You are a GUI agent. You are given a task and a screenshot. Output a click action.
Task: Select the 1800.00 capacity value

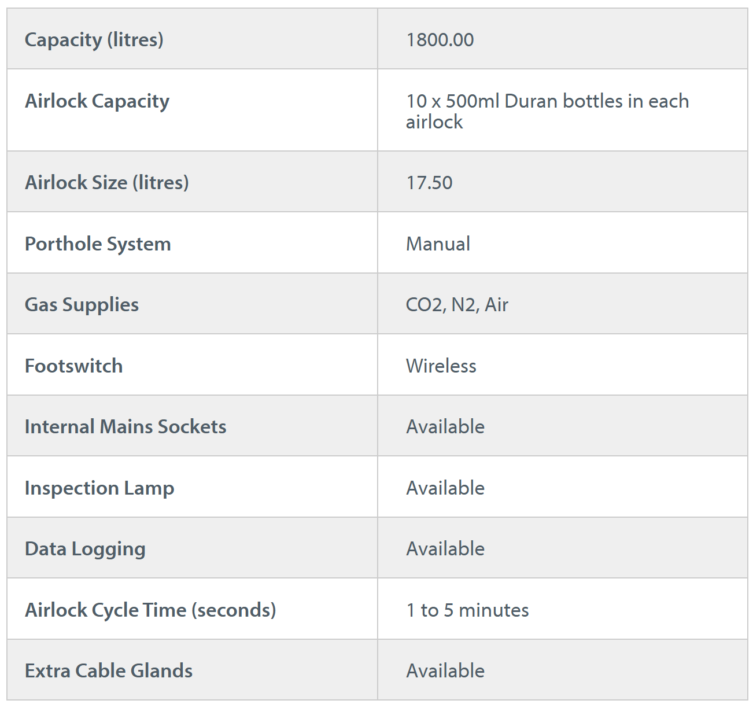(440, 40)
